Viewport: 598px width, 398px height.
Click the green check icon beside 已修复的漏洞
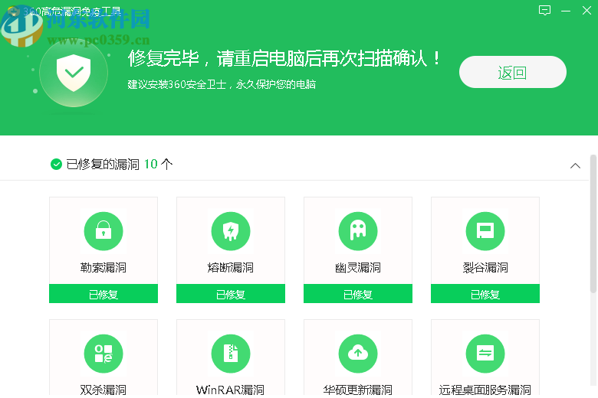click(56, 165)
